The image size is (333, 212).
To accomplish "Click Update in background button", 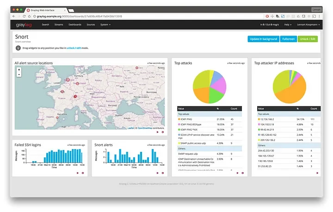I will [263, 39].
